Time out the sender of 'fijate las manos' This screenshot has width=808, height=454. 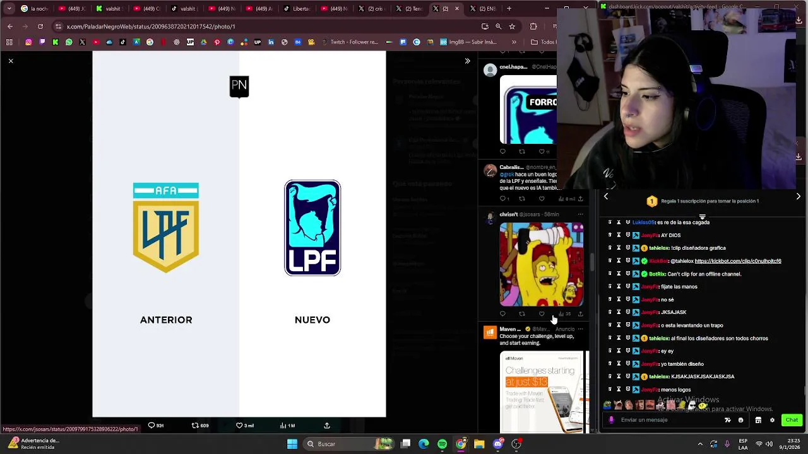[x=619, y=286]
